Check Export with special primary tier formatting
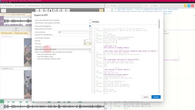Image resolution: width=195 pixels, height=110 pixels. (x=90, y=52)
